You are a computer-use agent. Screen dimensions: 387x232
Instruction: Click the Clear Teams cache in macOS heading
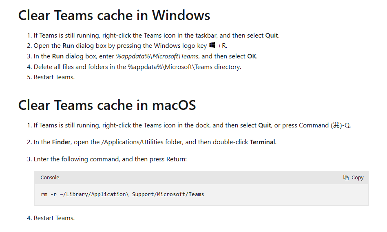point(107,105)
